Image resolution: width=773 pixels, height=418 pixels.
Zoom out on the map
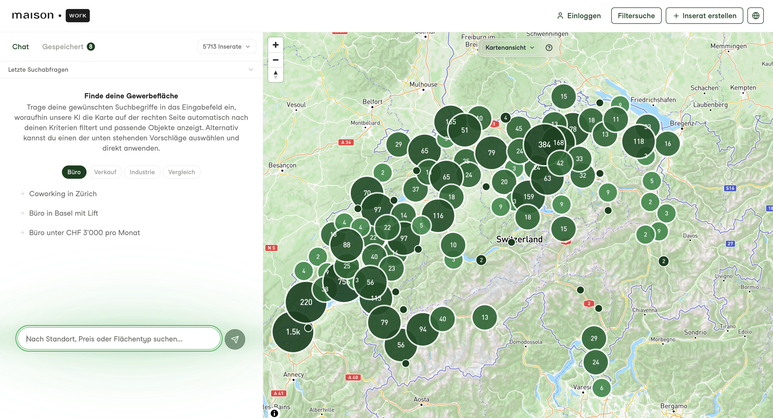tap(275, 60)
